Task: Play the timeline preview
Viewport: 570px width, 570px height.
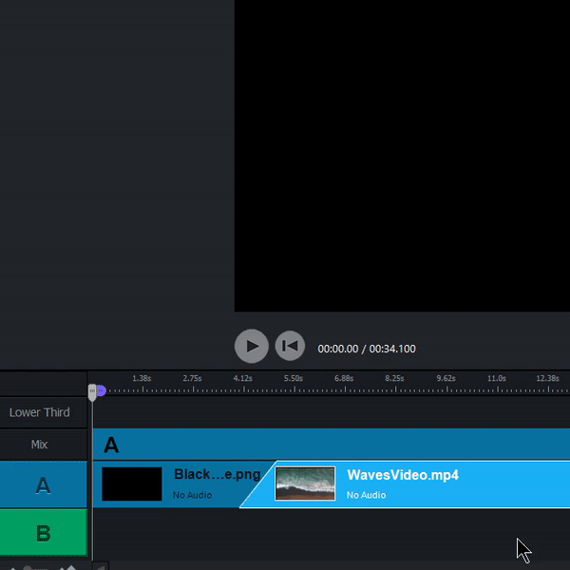Action: tap(252, 346)
